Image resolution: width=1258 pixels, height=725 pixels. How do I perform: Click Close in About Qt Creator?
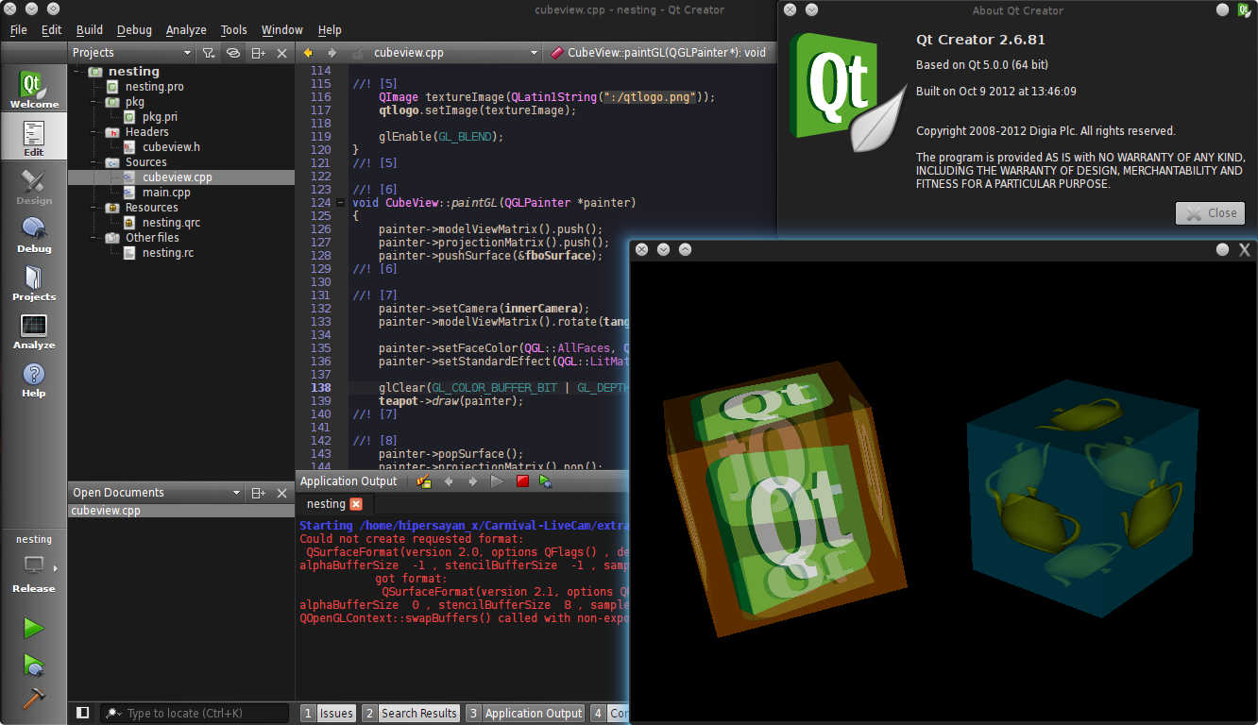[x=1210, y=213]
